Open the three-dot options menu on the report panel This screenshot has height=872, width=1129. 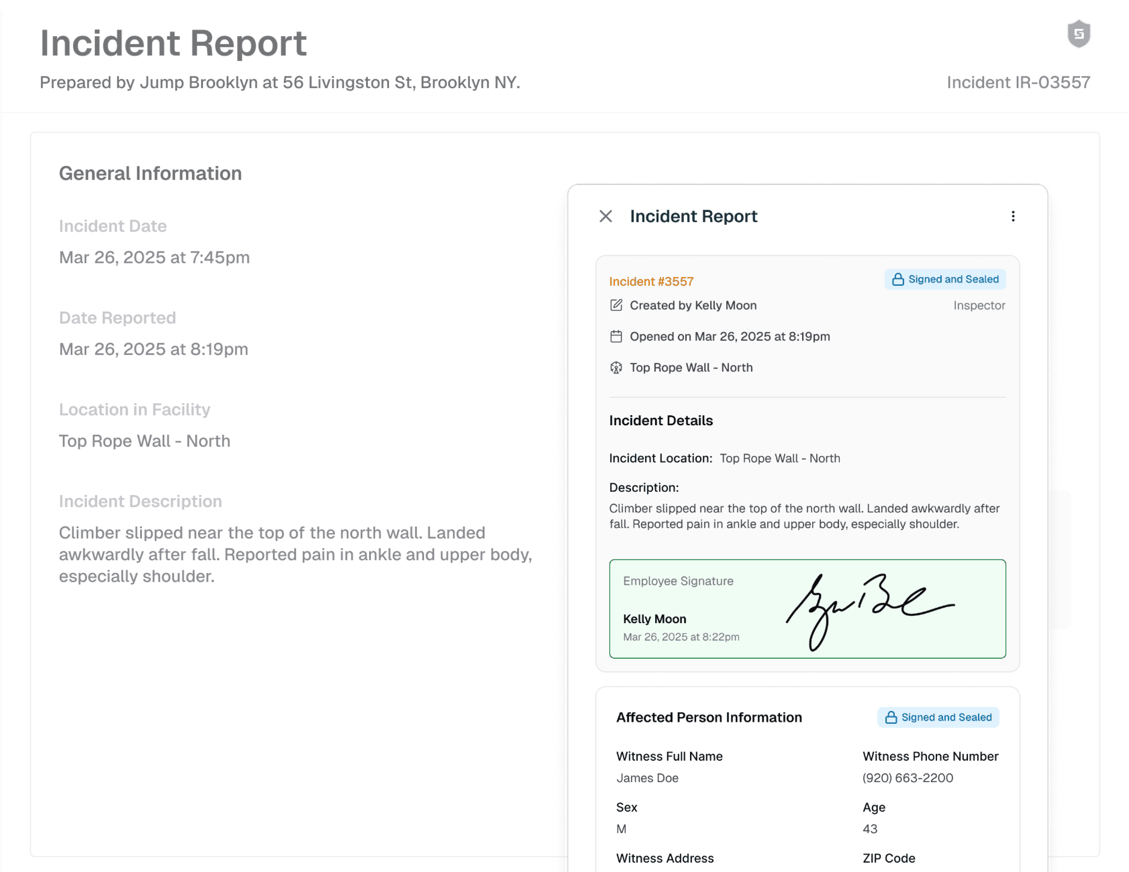(1013, 216)
